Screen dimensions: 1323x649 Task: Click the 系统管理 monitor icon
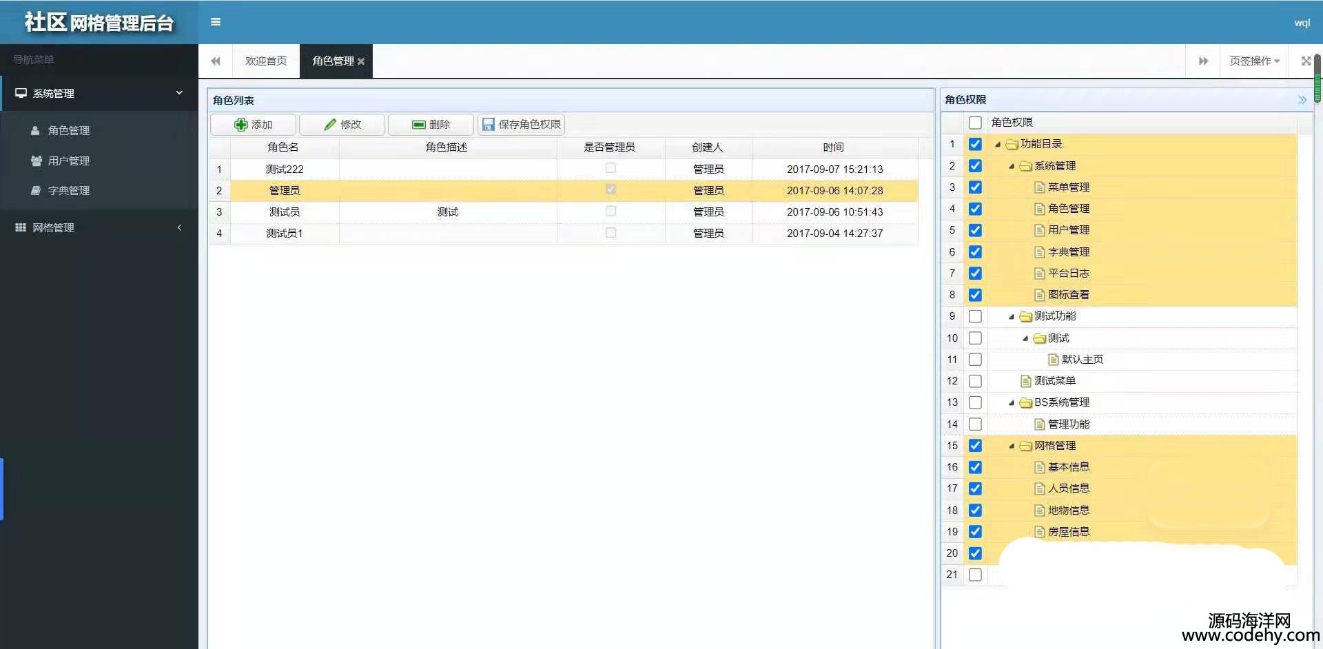(21, 93)
